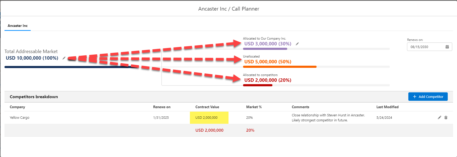
Task: Edit the Total Addressable Market value
Action: coord(64,58)
